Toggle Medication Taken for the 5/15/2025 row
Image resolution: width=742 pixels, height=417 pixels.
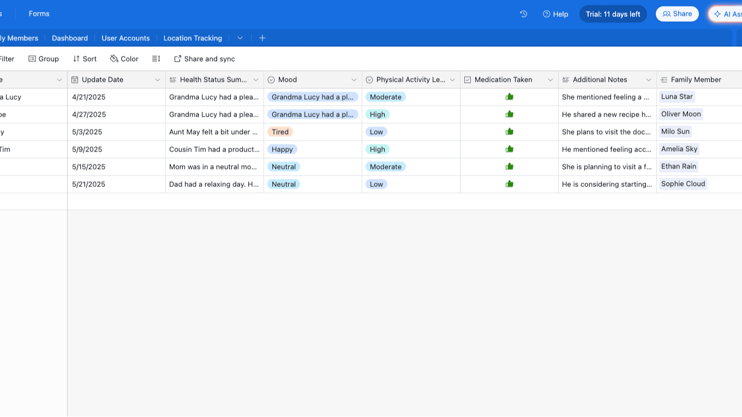pyautogui.click(x=510, y=166)
